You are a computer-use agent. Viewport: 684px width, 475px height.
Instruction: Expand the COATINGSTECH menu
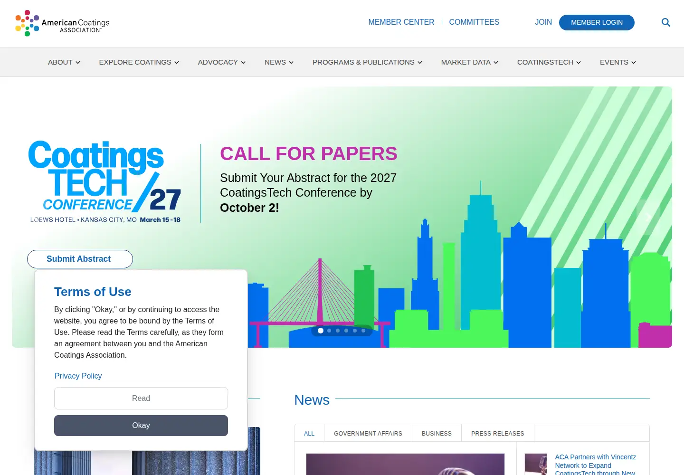click(x=549, y=62)
